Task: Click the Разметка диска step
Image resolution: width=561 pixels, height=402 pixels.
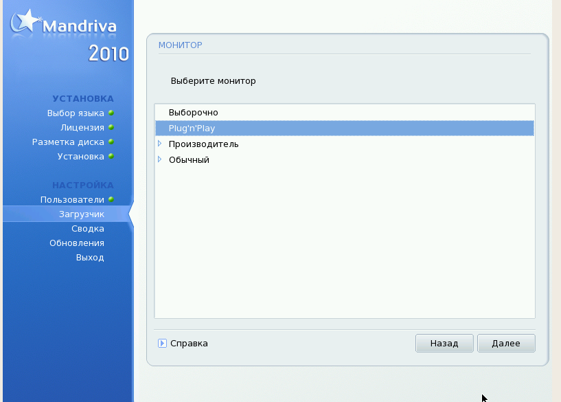Action: coord(68,142)
